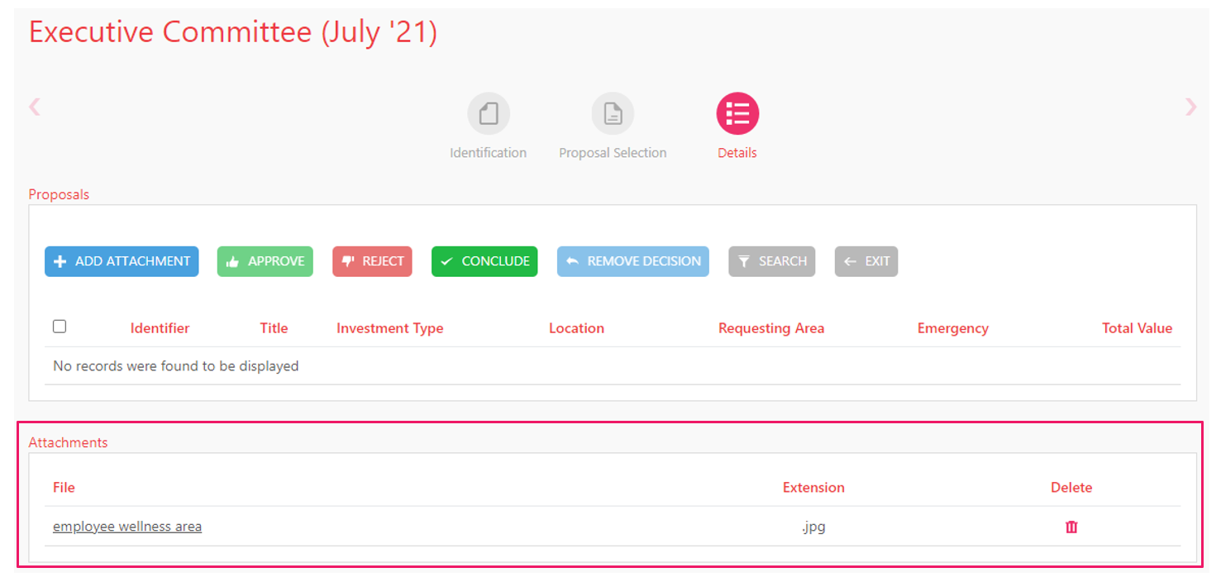
Task: Click Remove Decision button
Action: [633, 261]
